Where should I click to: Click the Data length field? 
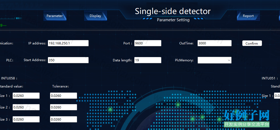pos(148,60)
